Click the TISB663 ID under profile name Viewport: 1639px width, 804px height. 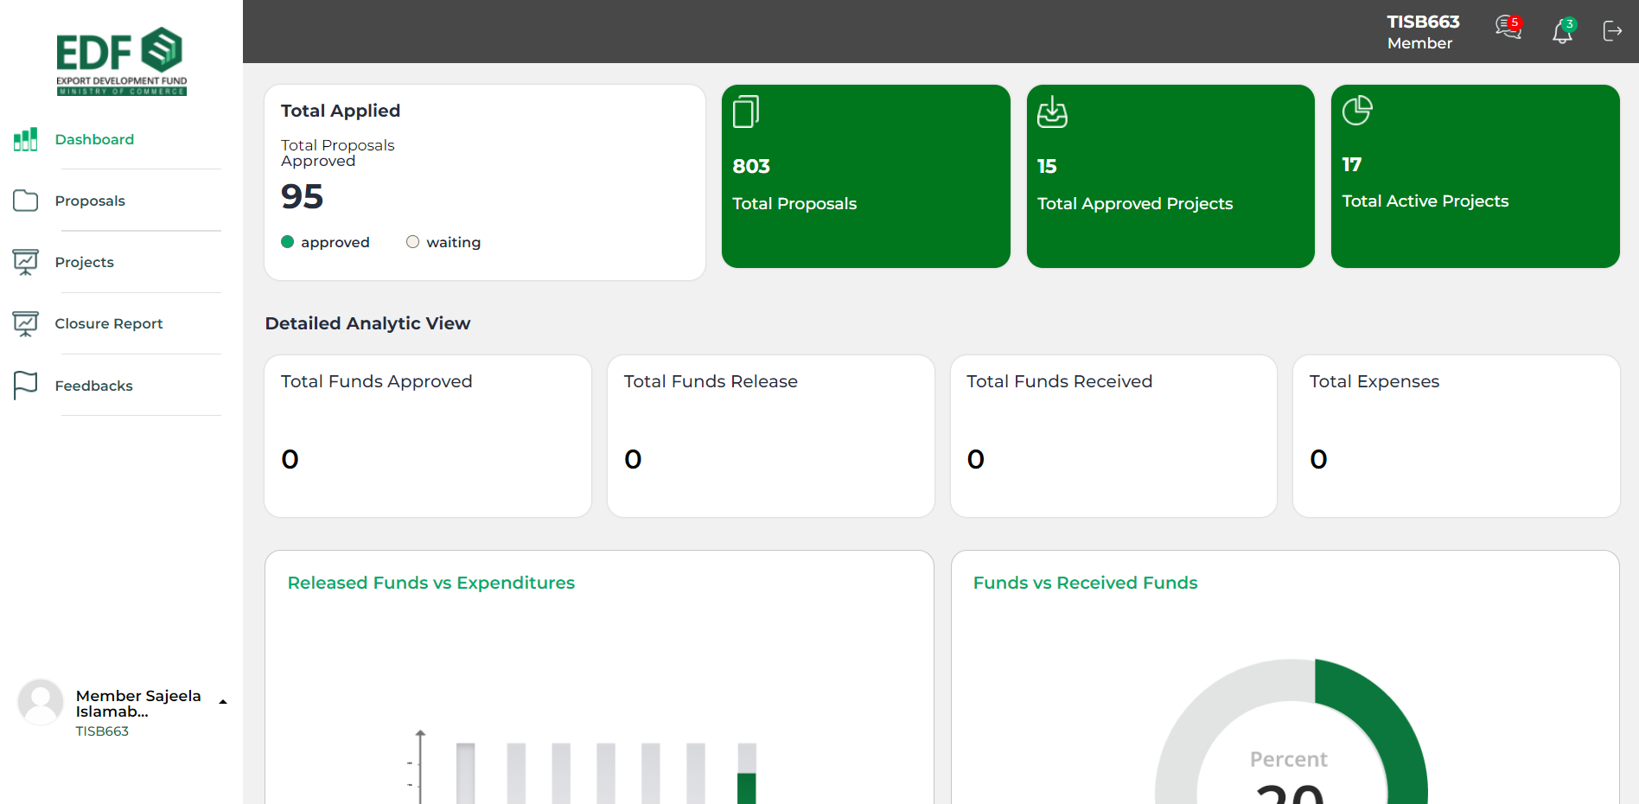tap(102, 731)
